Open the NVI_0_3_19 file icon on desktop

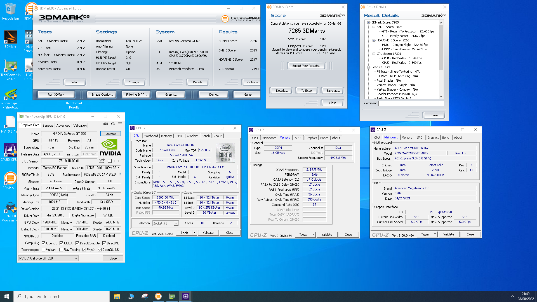[10, 124]
